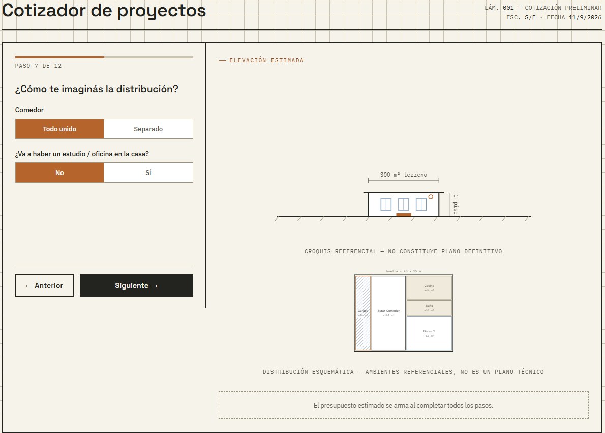Choose the "Separado" Comedor option
Image resolution: width=605 pixels, height=433 pixels.
point(148,129)
